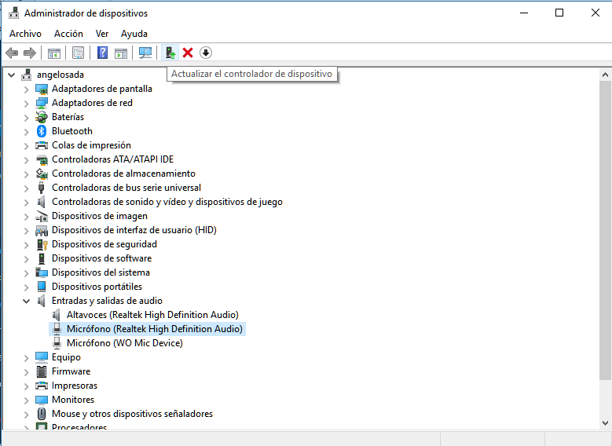Viewport: 612px width, 446px height.
Task: Click the red X uninstall device icon
Action: 188,53
